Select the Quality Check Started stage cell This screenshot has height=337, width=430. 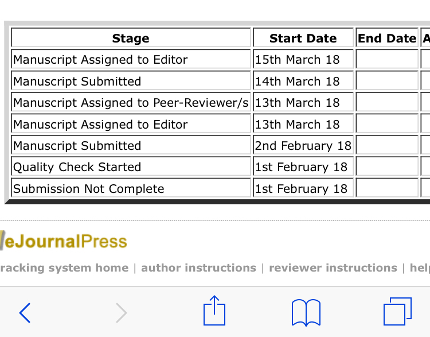coord(77,168)
